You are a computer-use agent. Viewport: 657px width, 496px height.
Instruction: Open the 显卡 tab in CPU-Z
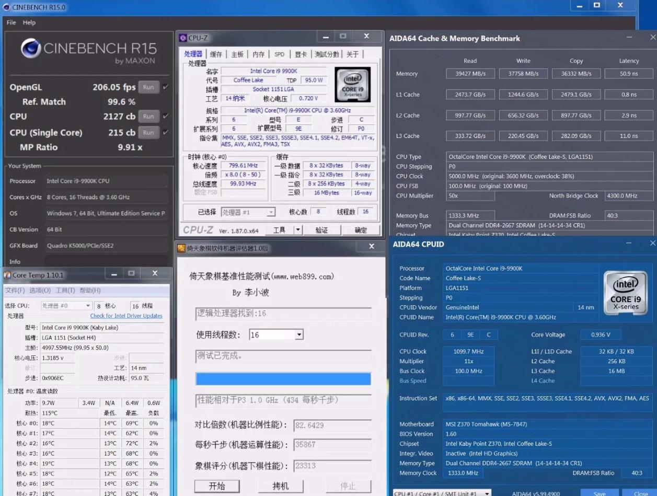tap(301, 54)
